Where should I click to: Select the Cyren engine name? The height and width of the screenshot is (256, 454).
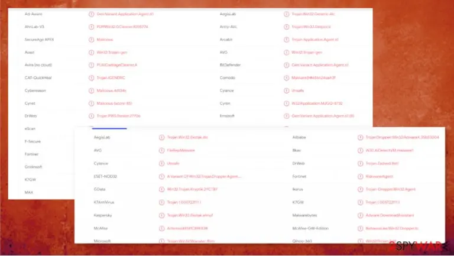pyautogui.click(x=225, y=103)
